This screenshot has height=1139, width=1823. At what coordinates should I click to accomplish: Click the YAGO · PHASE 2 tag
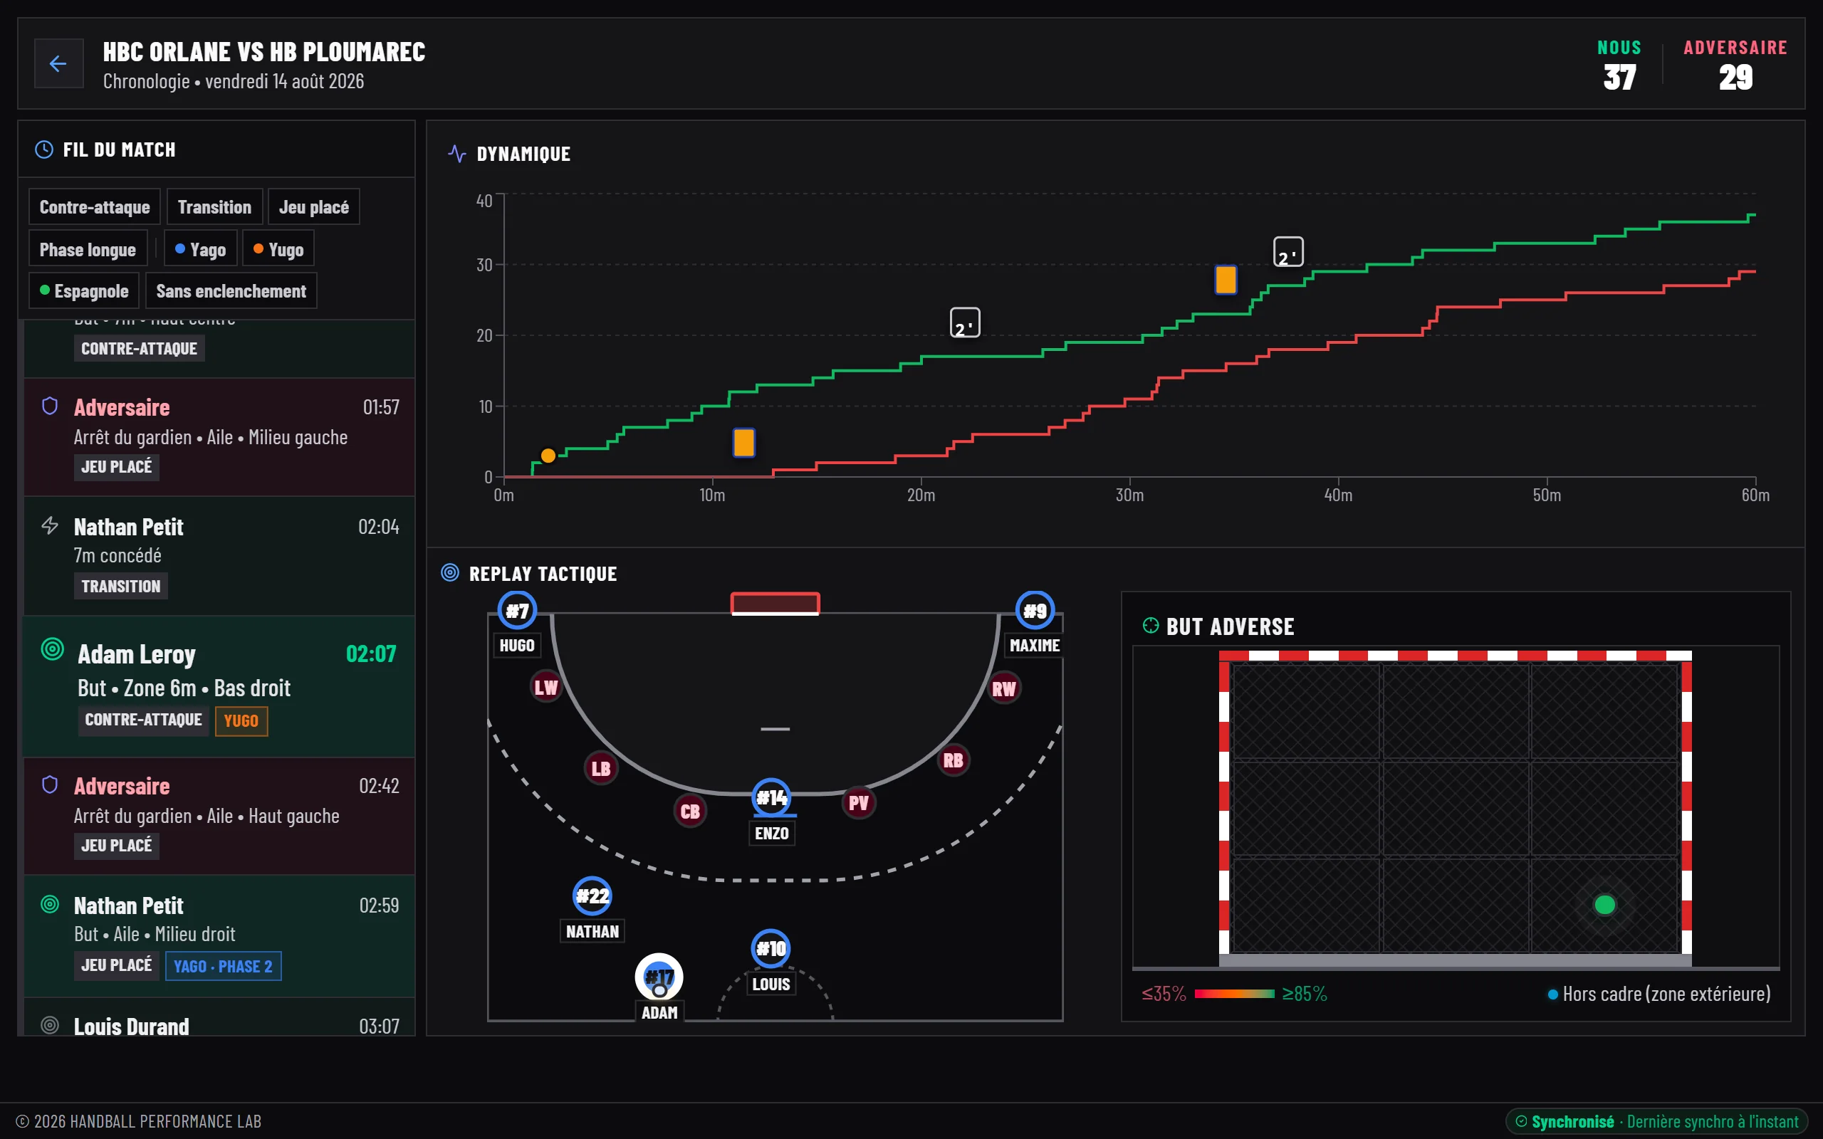click(x=223, y=966)
